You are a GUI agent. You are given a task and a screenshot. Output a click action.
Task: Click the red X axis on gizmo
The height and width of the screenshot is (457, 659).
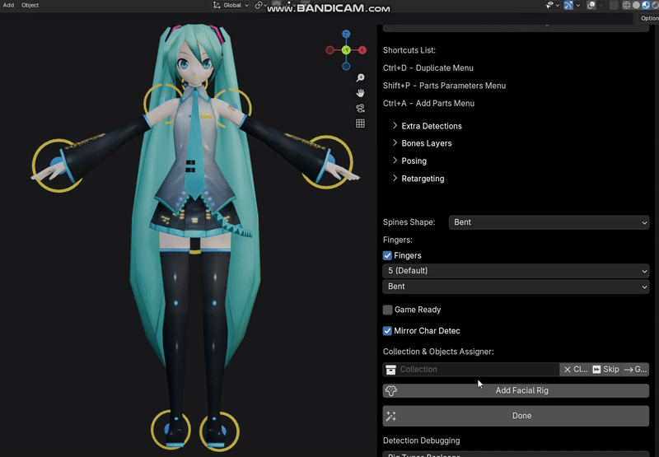click(x=362, y=50)
